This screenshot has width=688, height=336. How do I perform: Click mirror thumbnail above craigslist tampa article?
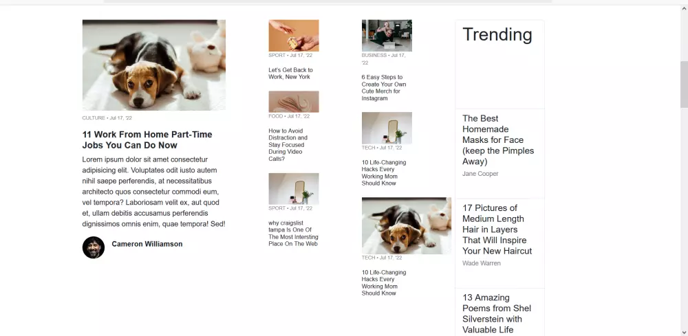[x=294, y=189]
